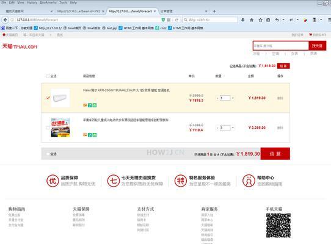Click the orange card badge under balance-car item

click(x=85, y=135)
